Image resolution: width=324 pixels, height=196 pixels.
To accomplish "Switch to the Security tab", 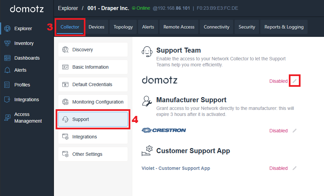I will [247, 27].
